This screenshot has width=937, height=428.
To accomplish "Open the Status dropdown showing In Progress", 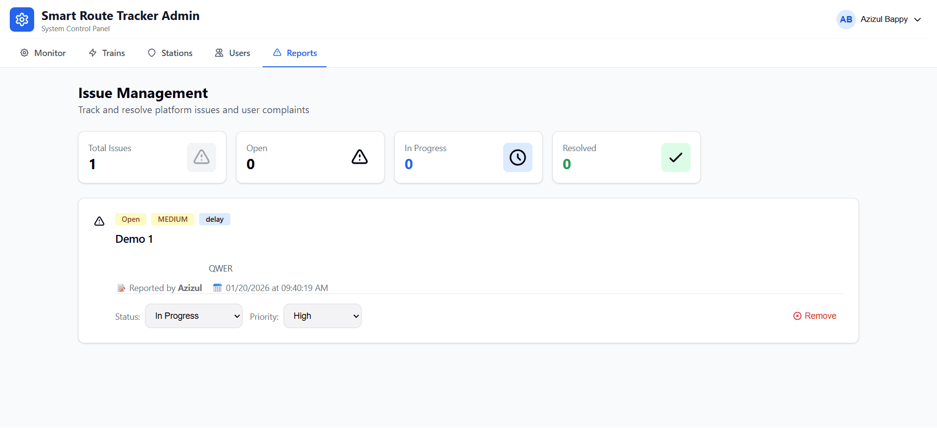I will [x=194, y=316].
